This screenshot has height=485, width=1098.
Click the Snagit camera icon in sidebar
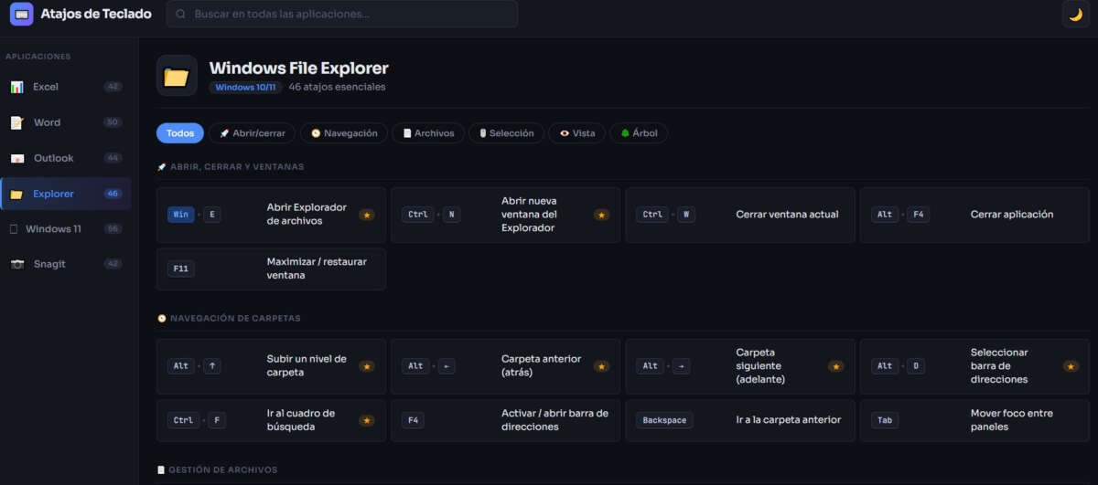pos(16,264)
